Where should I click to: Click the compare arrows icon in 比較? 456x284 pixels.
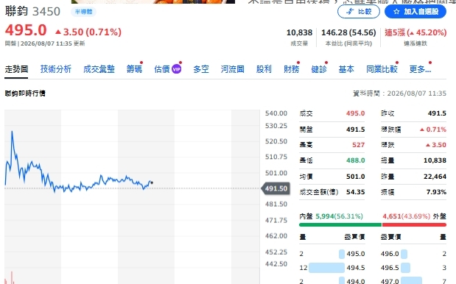tap(351, 12)
